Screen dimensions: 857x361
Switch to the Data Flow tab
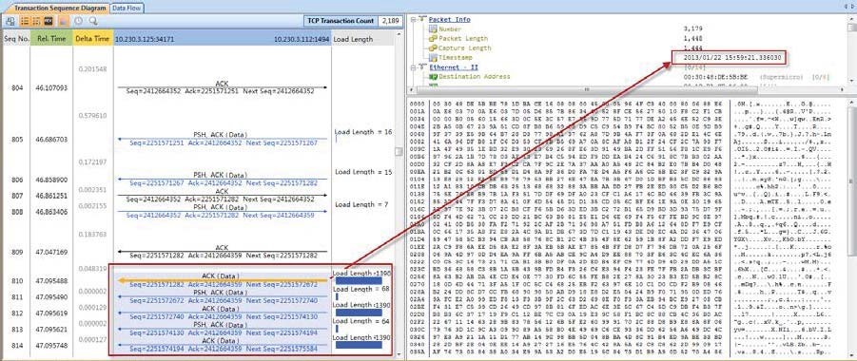coord(127,9)
